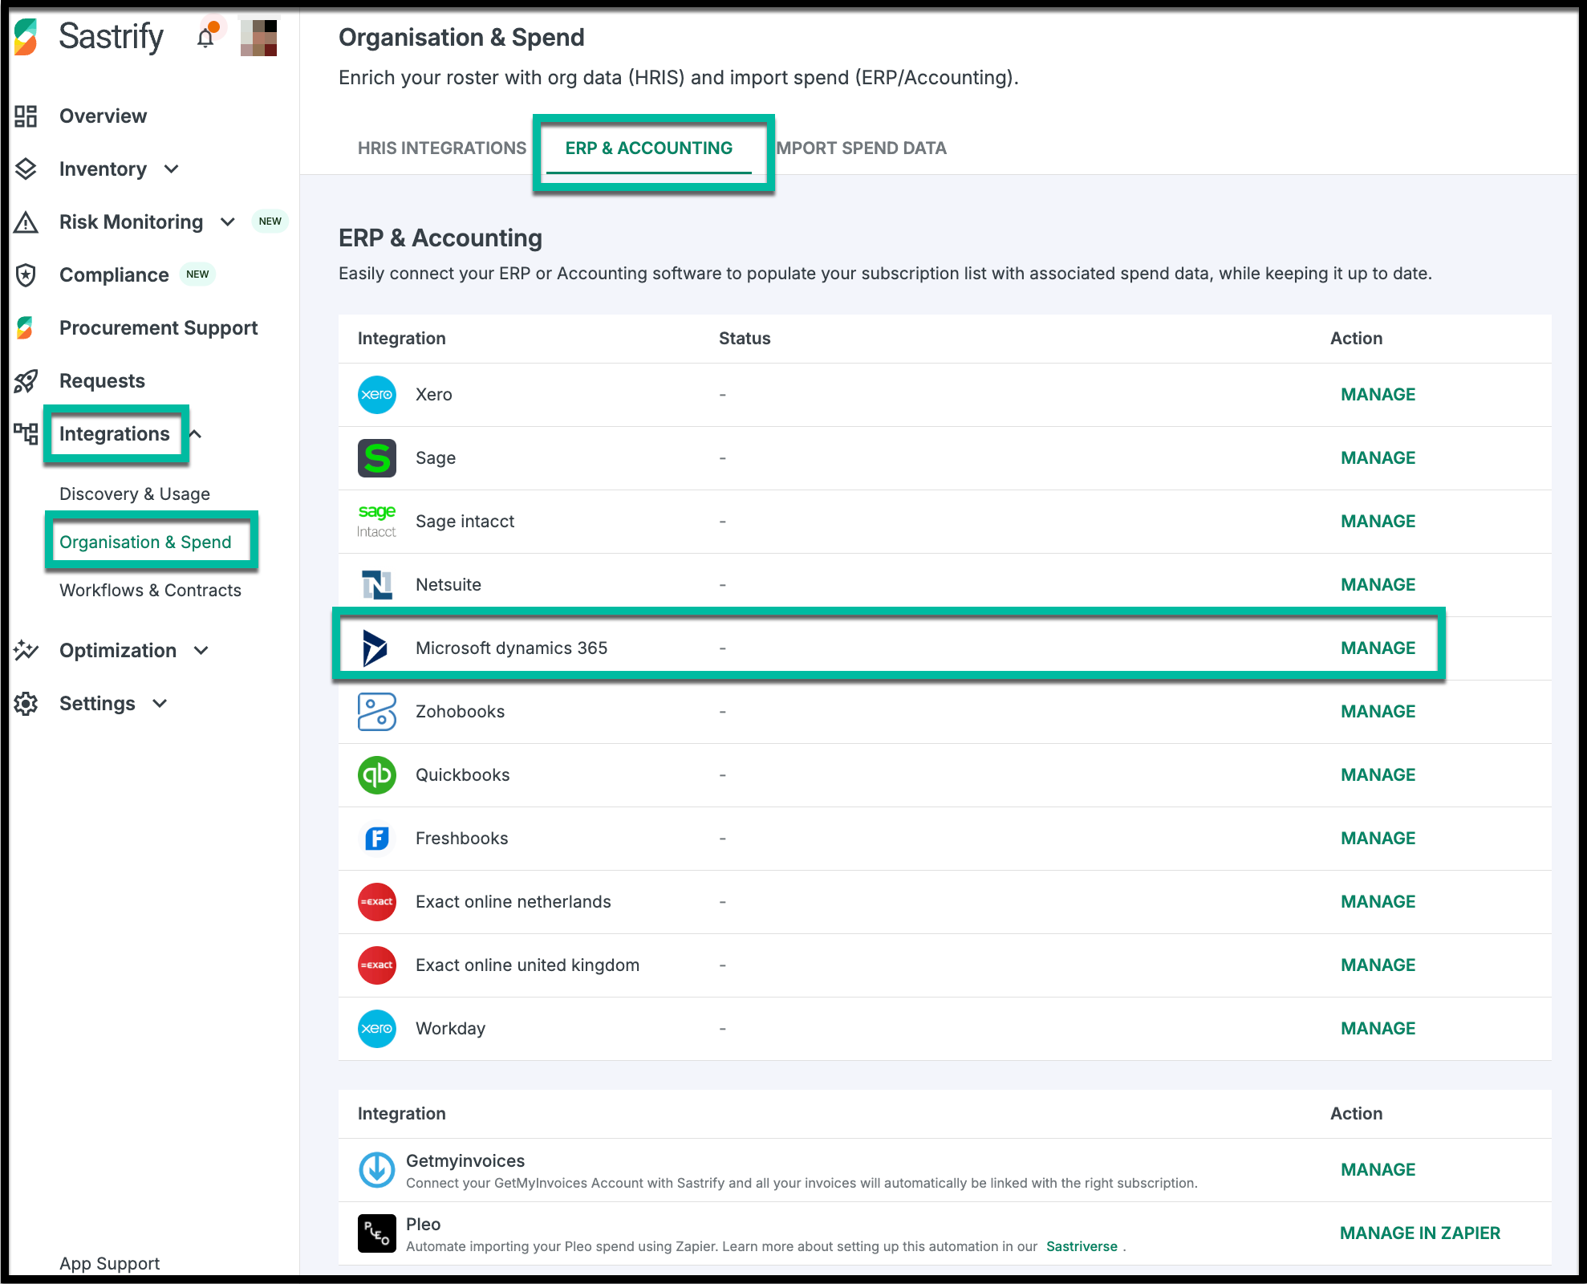Click Manage in Zapier for Pleo
1587x1284 pixels.
[1420, 1233]
